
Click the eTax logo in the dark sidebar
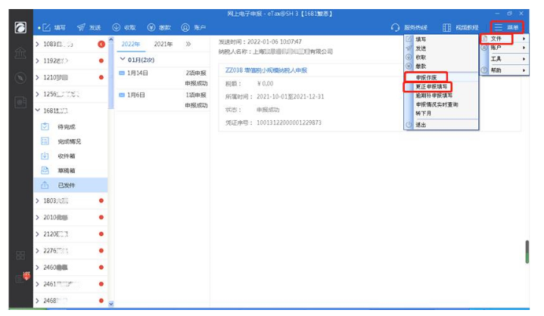pos(20,27)
